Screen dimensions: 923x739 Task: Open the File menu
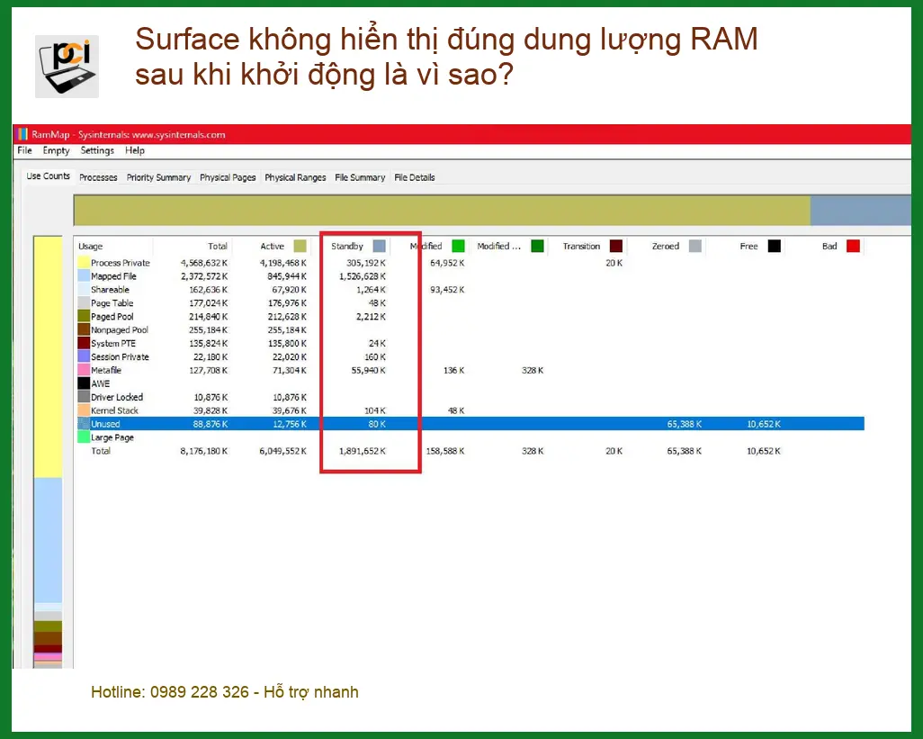coord(24,150)
